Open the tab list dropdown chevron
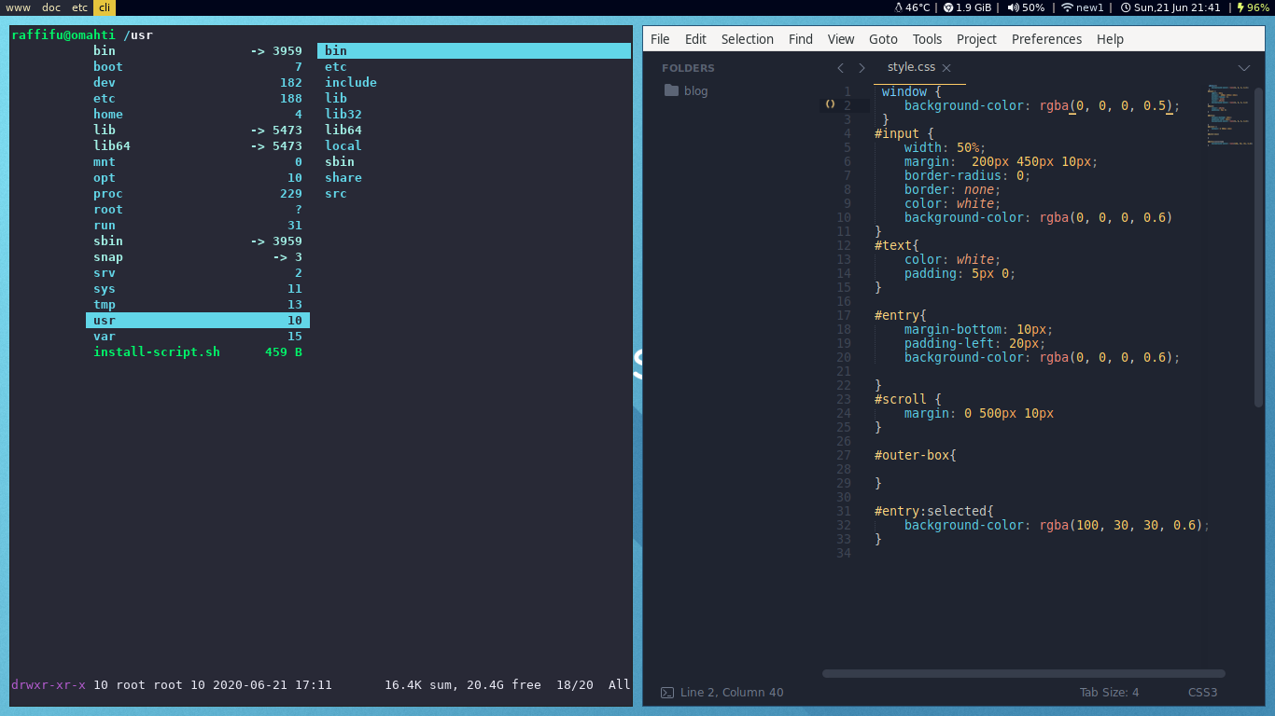Viewport: 1275px width, 716px height. [x=1243, y=68]
